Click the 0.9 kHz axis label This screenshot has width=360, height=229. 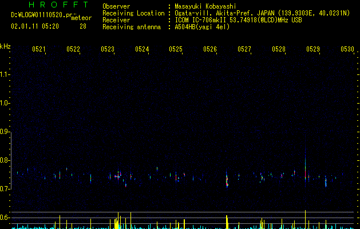point(5,132)
